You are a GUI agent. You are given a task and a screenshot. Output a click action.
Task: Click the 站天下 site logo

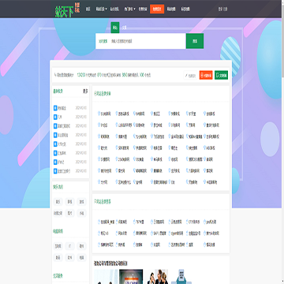pyautogui.click(x=67, y=11)
